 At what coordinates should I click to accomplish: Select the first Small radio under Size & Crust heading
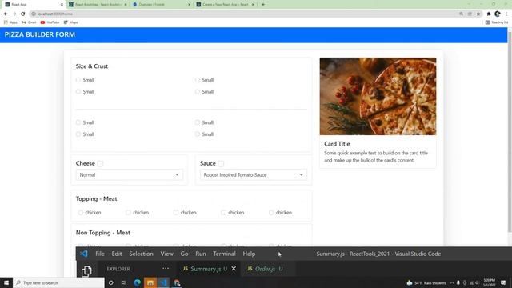tap(78, 80)
